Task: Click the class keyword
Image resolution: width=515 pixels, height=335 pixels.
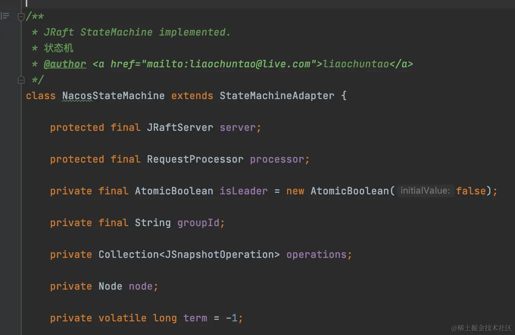Action: click(41, 96)
